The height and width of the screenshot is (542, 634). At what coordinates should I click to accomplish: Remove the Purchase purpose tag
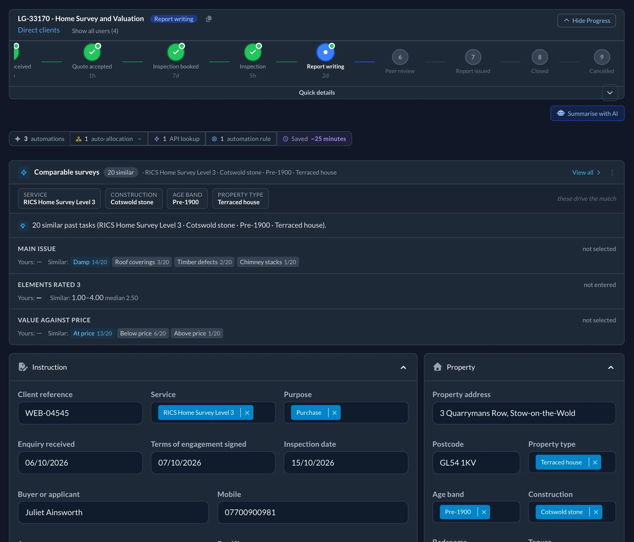coord(334,413)
